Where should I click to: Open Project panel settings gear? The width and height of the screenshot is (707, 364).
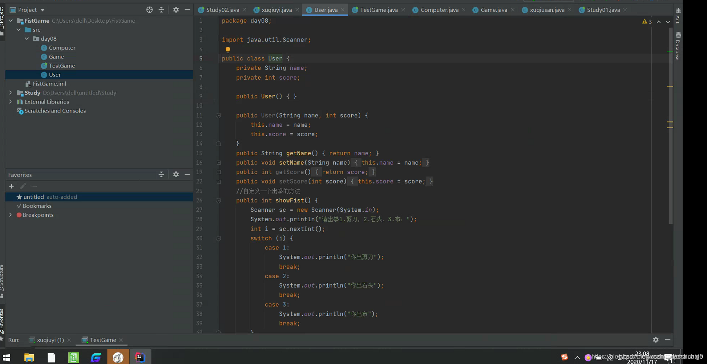click(176, 10)
